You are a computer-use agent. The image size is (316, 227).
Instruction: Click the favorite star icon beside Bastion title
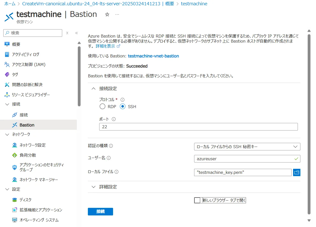(107, 14)
